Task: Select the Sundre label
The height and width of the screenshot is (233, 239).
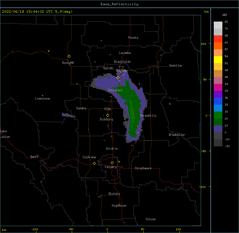Action: 81,108
